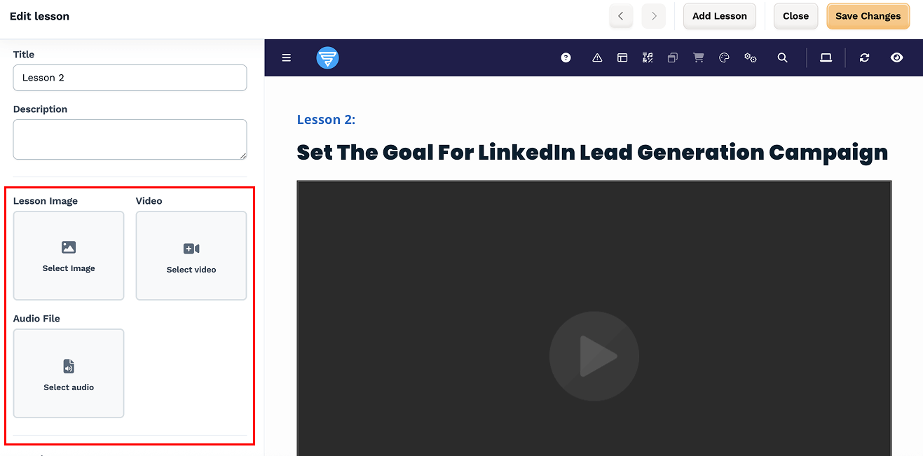Go to previous lesson with left arrow

tap(621, 15)
